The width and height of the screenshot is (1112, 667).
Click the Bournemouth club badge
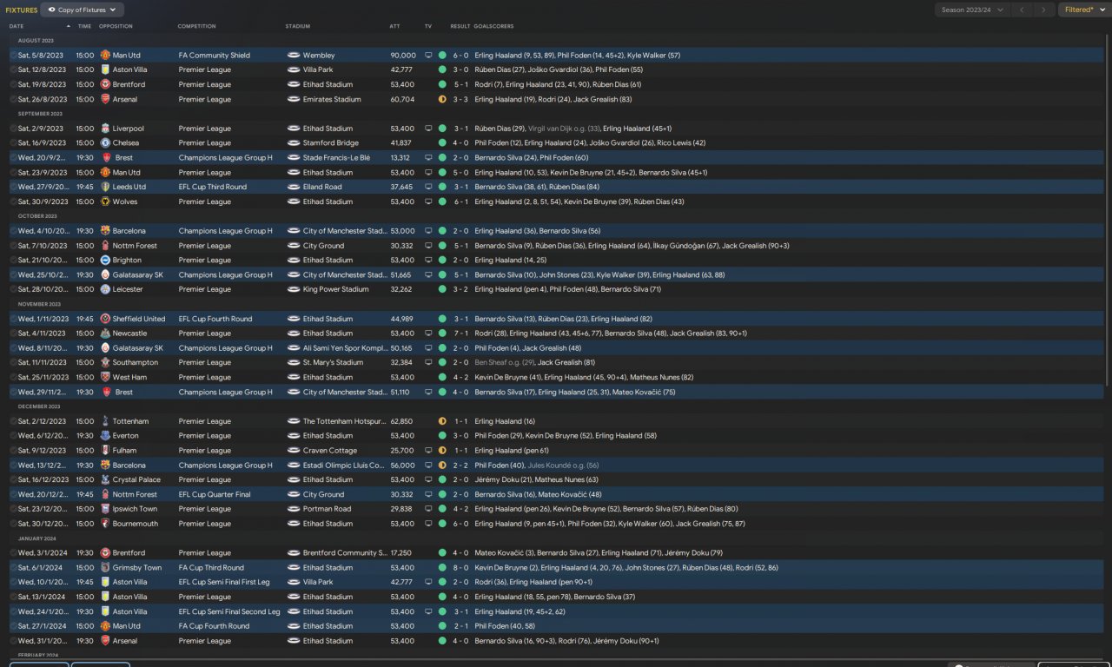pos(105,524)
